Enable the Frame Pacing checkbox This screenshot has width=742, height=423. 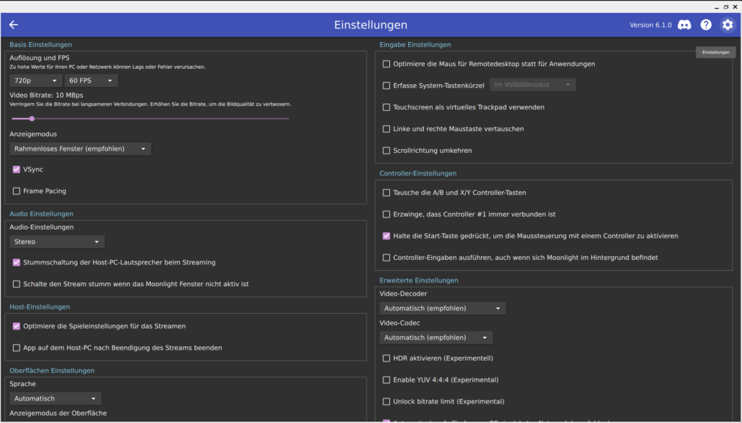point(17,191)
